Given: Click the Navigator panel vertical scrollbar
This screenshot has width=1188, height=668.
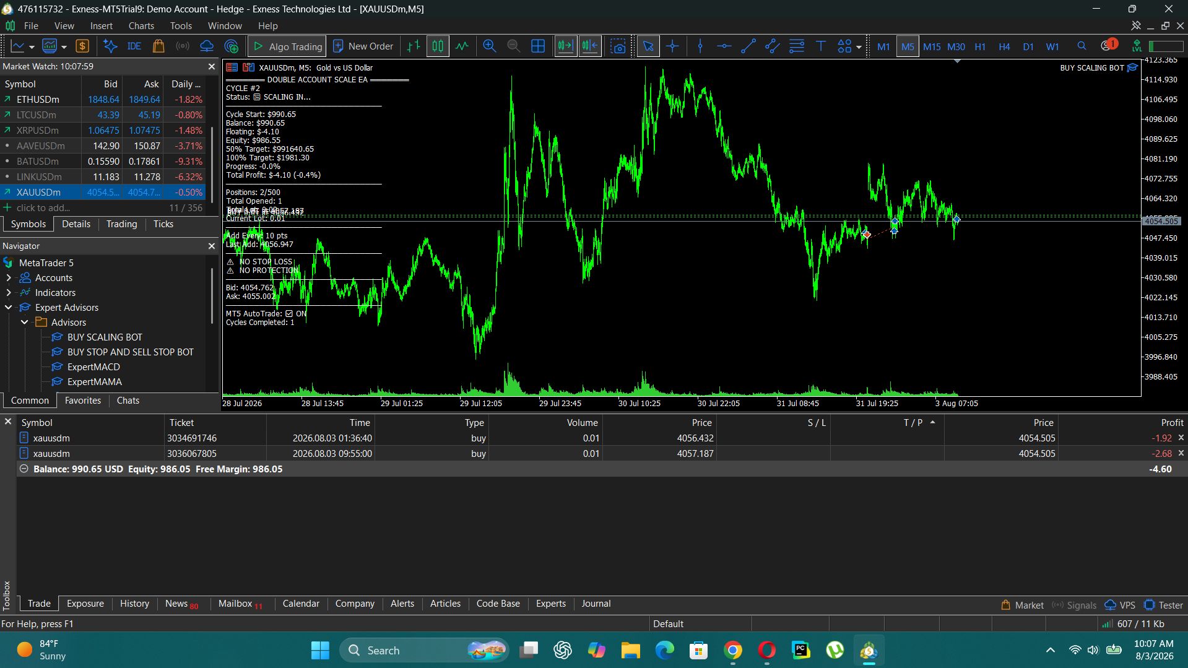Looking at the screenshot, I should pos(212,297).
